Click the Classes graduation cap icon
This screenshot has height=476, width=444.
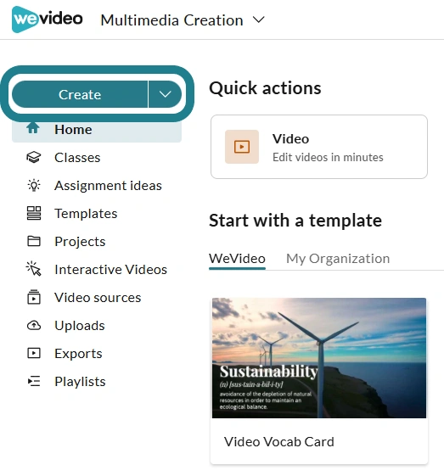pyautogui.click(x=34, y=158)
